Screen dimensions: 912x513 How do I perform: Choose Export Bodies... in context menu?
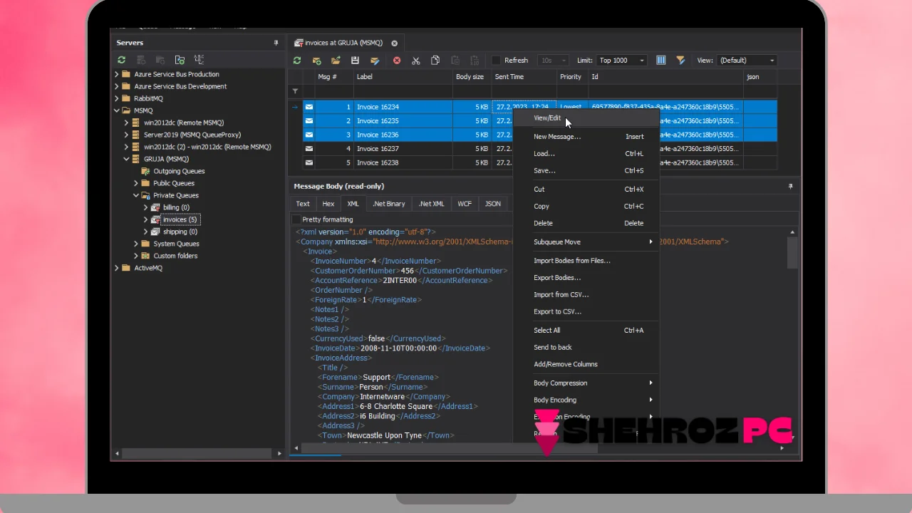pos(586,278)
